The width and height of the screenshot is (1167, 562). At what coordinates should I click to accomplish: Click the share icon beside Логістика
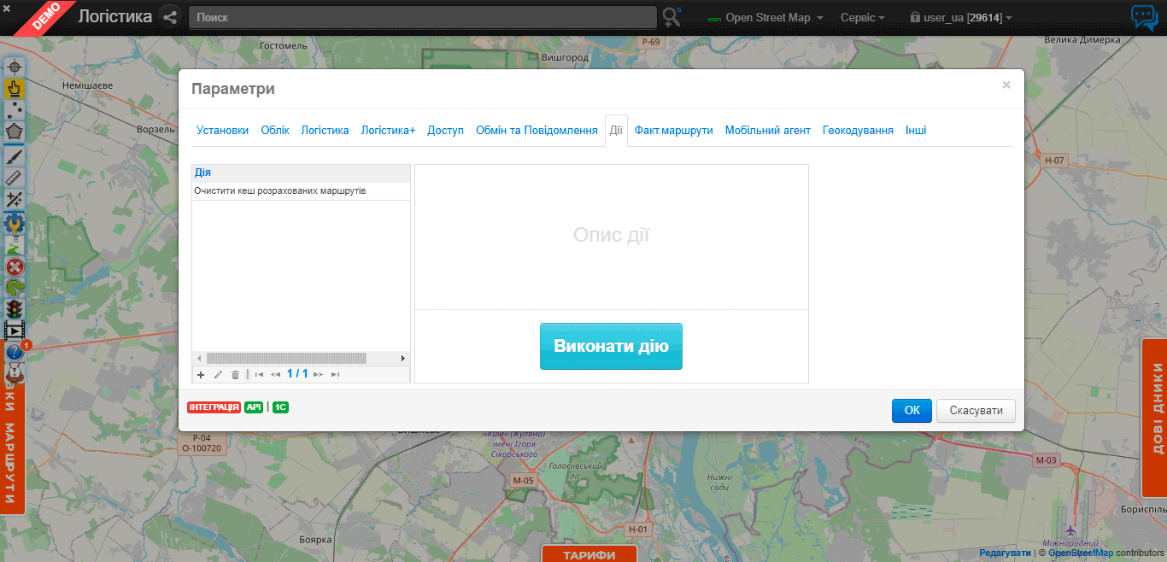click(x=170, y=17)
